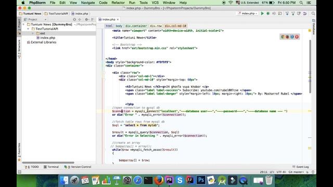Open the Navigate menu
Viewport: 333px width, 187px height.
pos(88,3)
